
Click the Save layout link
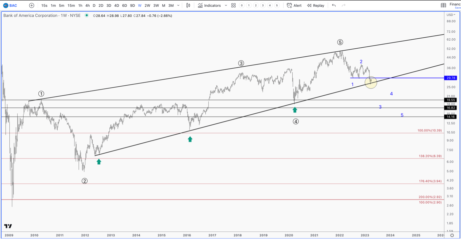(457, 8)
